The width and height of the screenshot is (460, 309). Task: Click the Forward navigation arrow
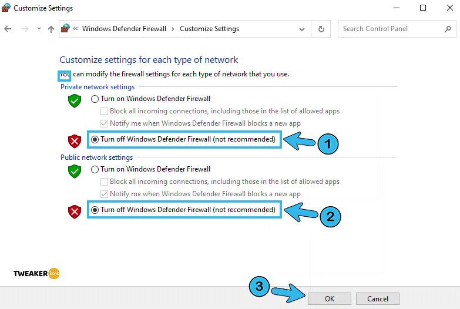25,29
